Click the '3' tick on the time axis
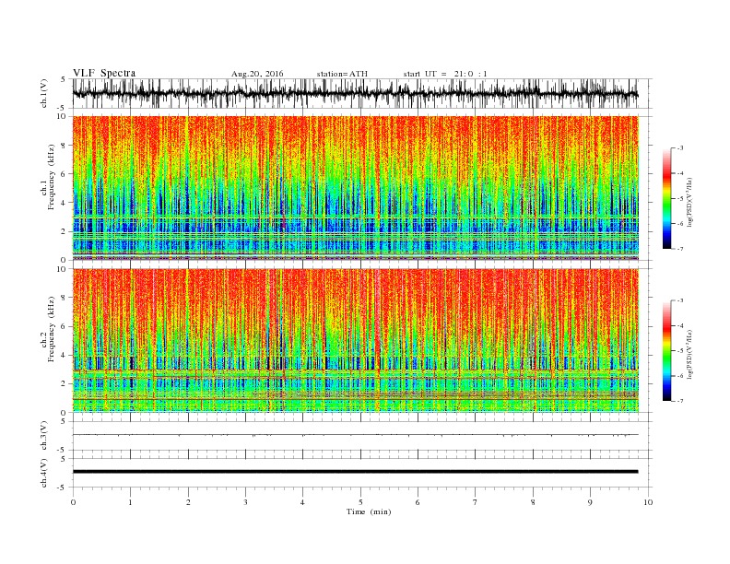 [245, 502]
